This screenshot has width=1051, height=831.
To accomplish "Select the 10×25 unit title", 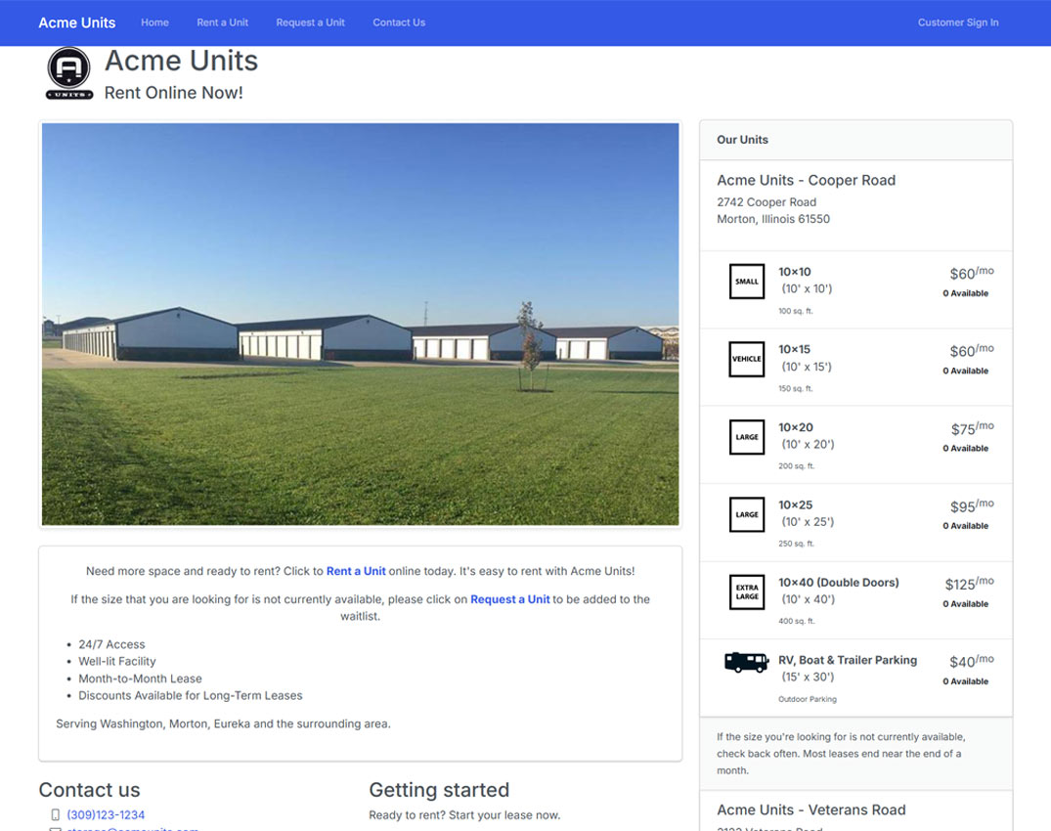I will [796, 505].
